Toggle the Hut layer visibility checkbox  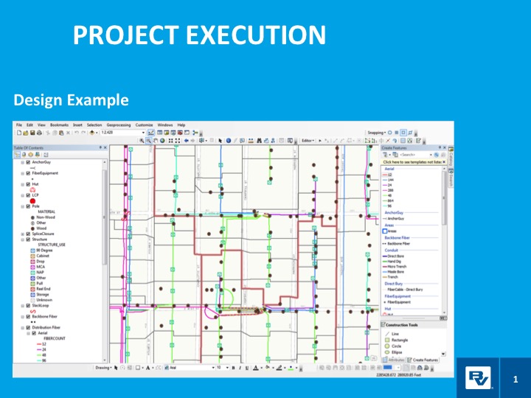[x=28, y=184]
